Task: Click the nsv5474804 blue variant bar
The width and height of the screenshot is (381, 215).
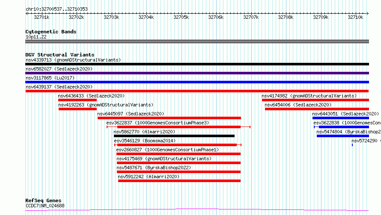Action: pyautogui.click(x=343, y=136)
